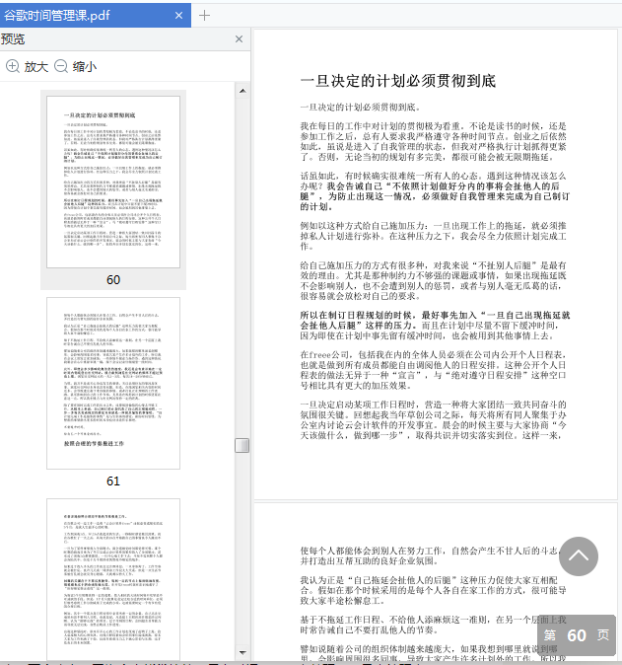Screen dimensions: 622x665
Task: Click paragraph starting 使每个人都能体会到
Action: (x=429, y=555)
